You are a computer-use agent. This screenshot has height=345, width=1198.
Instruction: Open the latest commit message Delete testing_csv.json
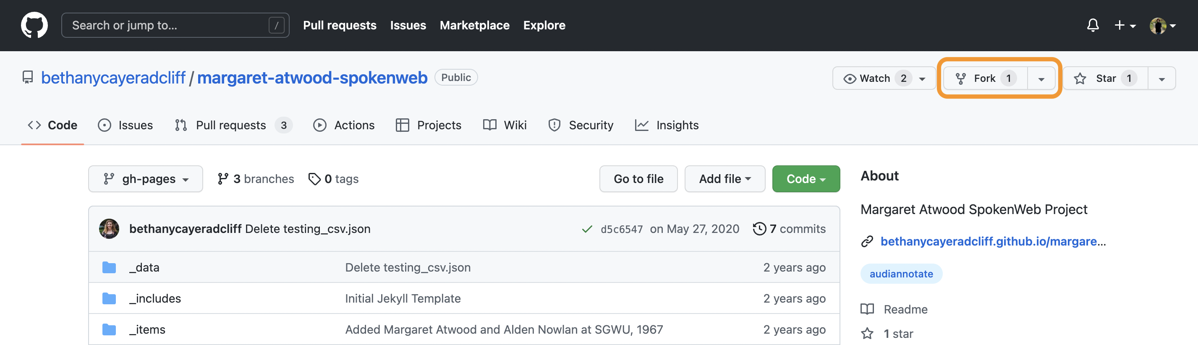click(x=307, y=229)
